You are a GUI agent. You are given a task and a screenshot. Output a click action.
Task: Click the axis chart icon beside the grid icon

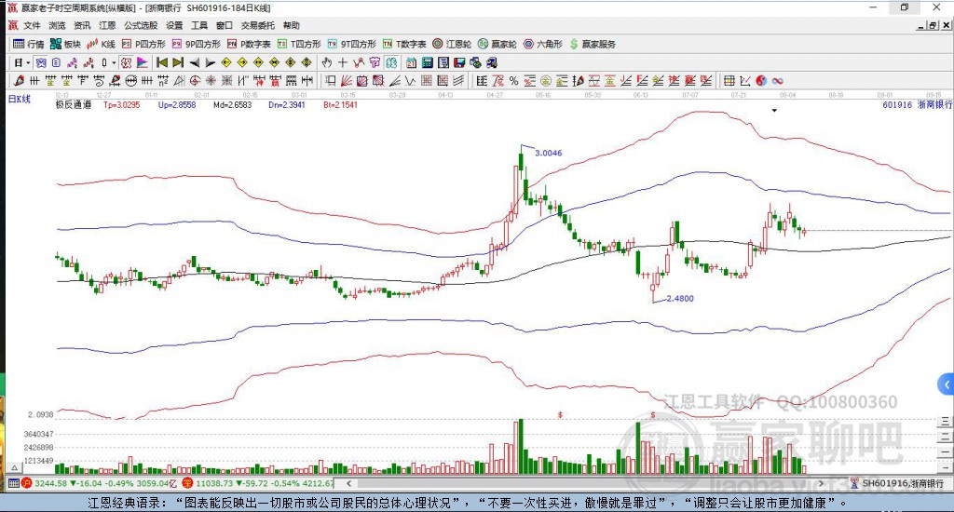(x=744, y=81)
